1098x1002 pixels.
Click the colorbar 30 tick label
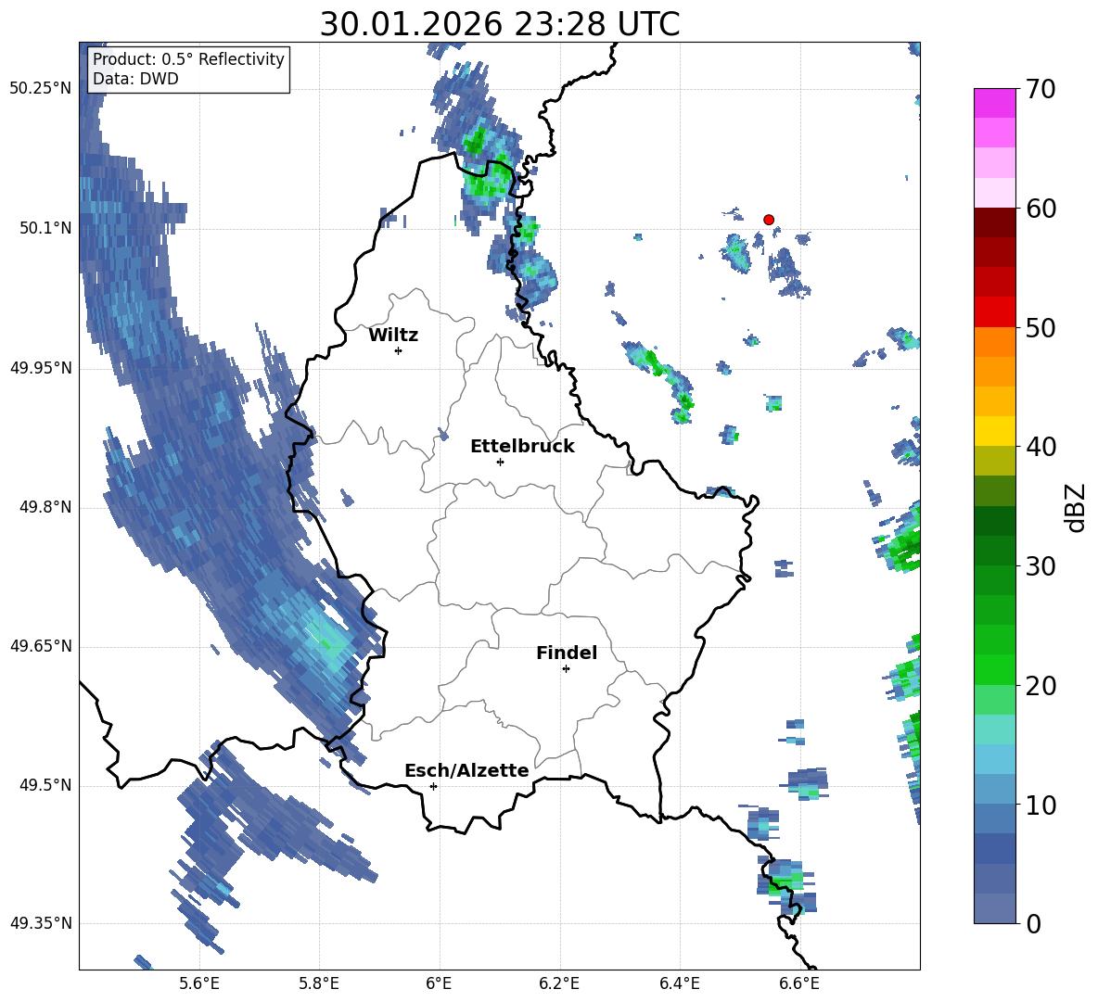click(x=1041, y=566)
